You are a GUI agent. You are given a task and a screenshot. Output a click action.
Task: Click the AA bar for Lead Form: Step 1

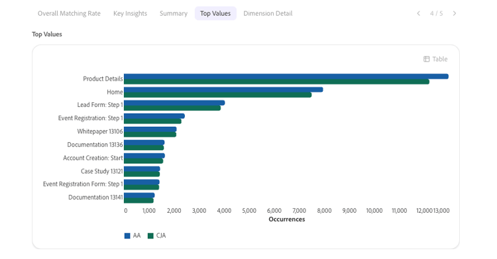174,103
